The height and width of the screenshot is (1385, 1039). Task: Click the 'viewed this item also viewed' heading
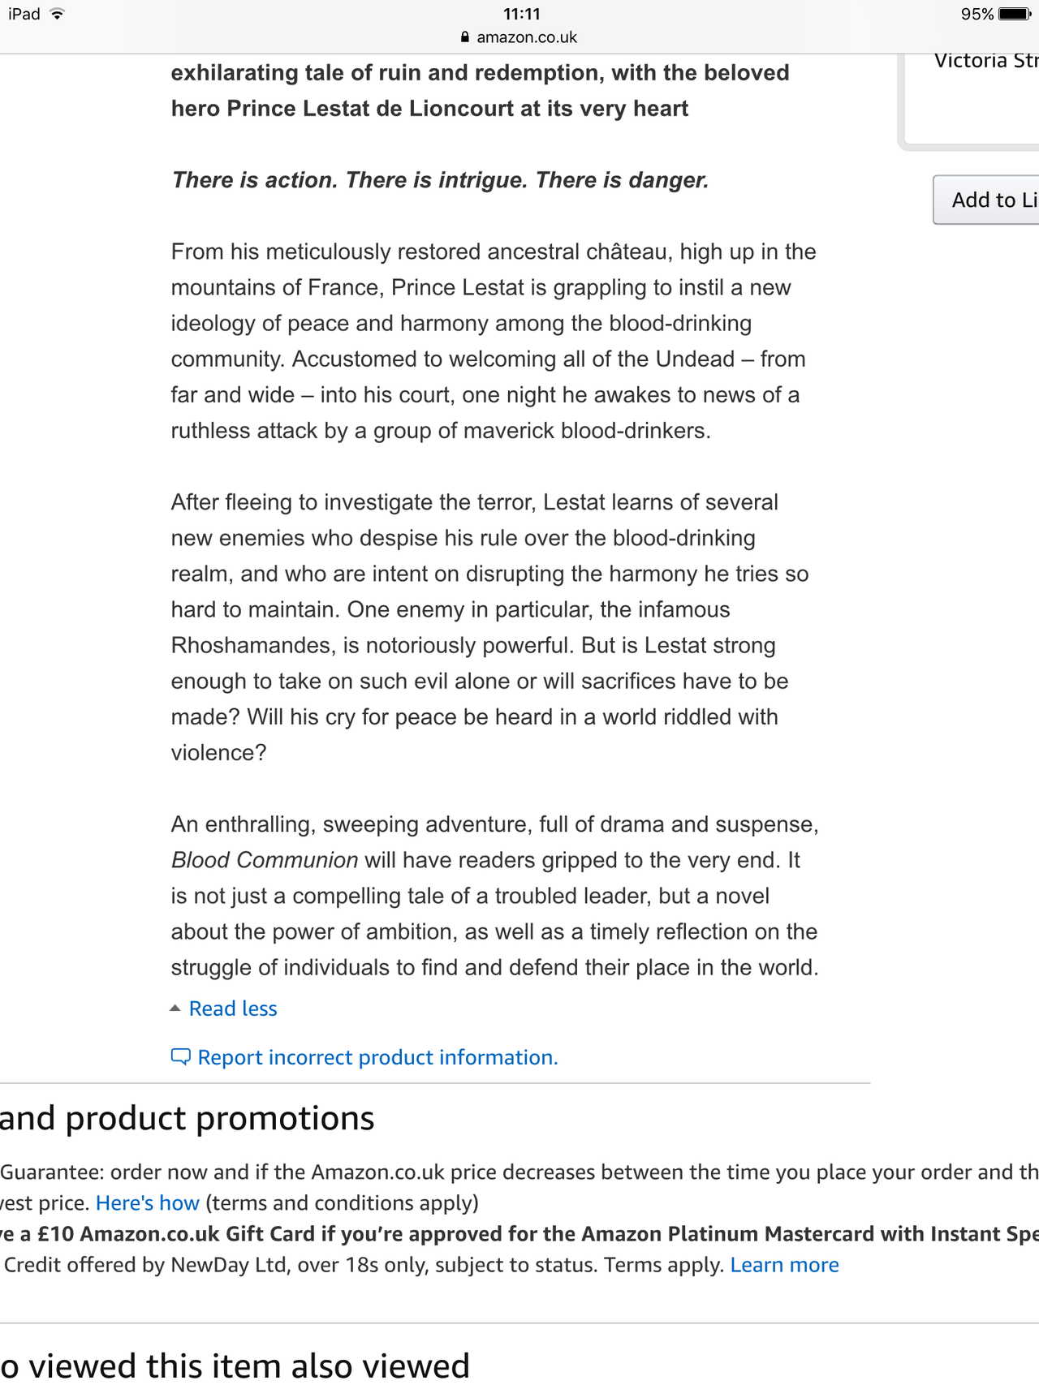pos(235,1365)
